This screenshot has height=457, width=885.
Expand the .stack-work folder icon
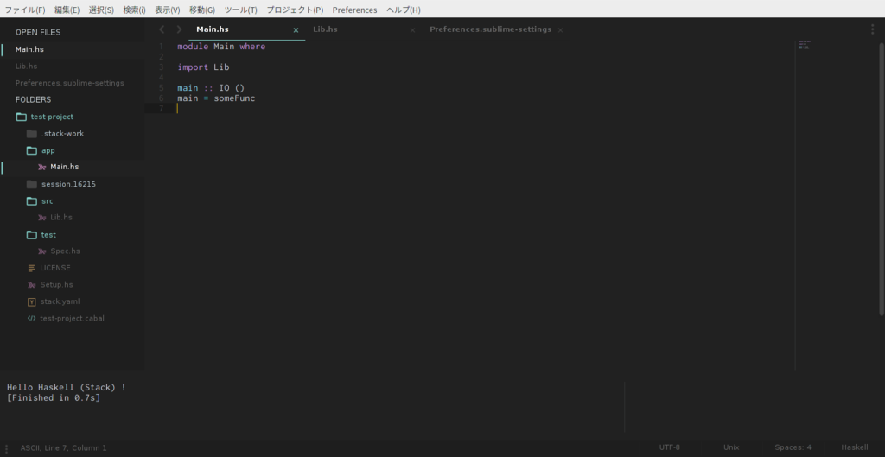pyautogui.click(x=32, y=134)
